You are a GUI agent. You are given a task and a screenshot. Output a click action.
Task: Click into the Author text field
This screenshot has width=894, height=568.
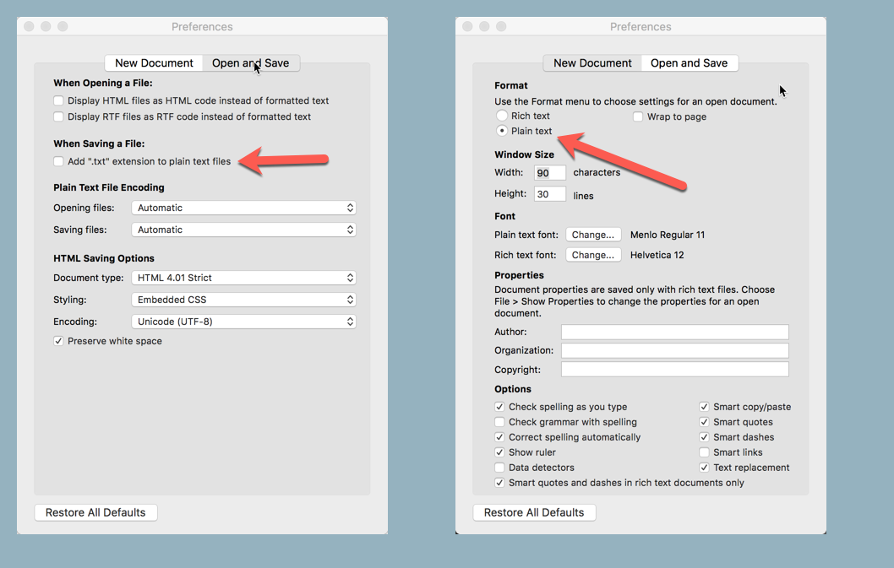(x=674, y=332)
